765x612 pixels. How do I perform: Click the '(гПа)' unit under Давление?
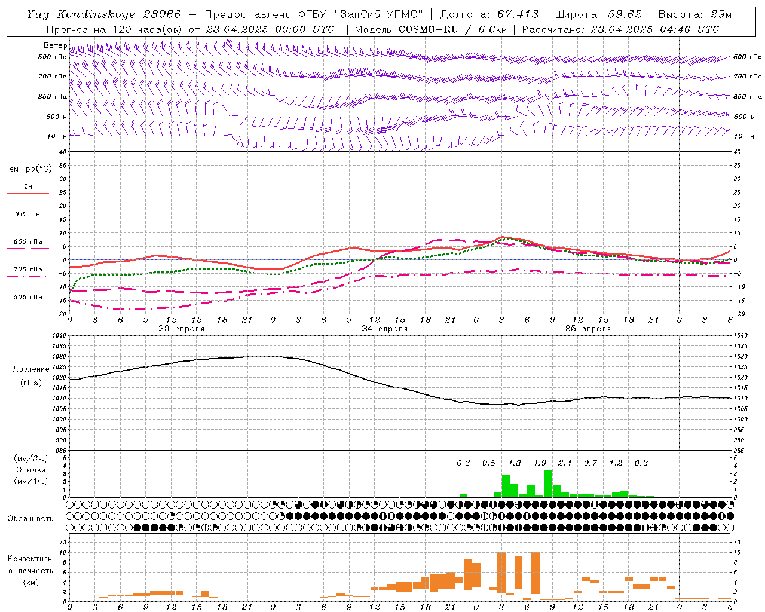31,383
